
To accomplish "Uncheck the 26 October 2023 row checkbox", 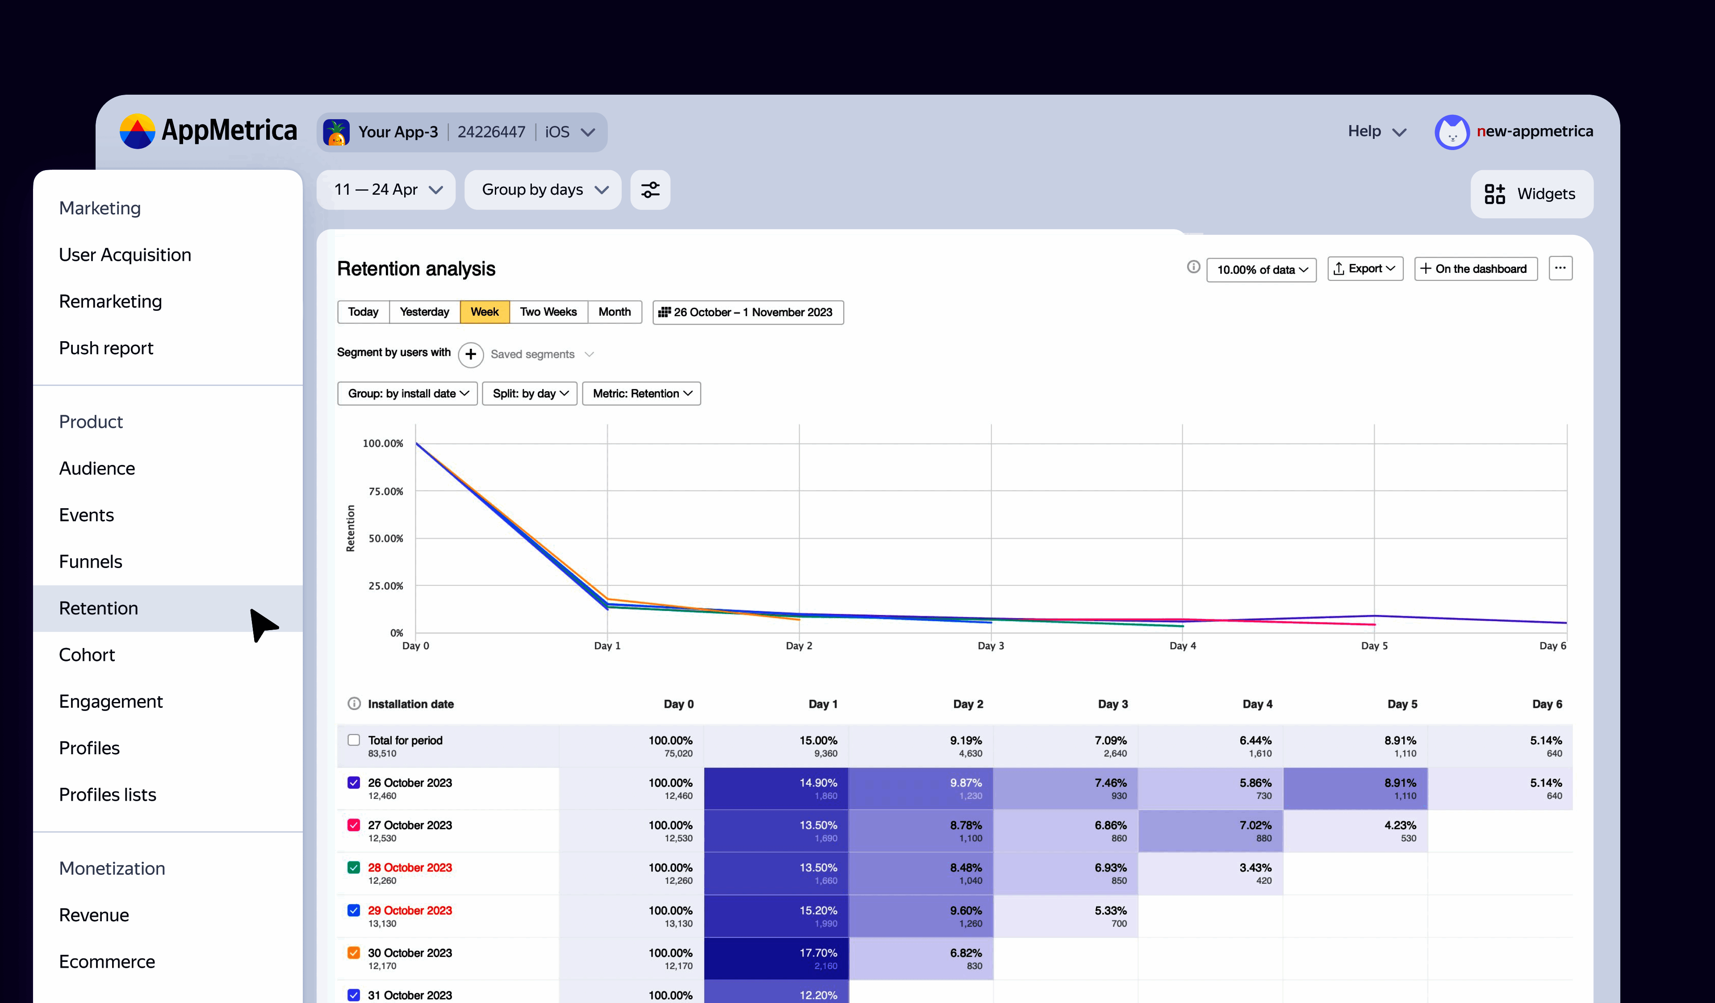I will point(354,782).
